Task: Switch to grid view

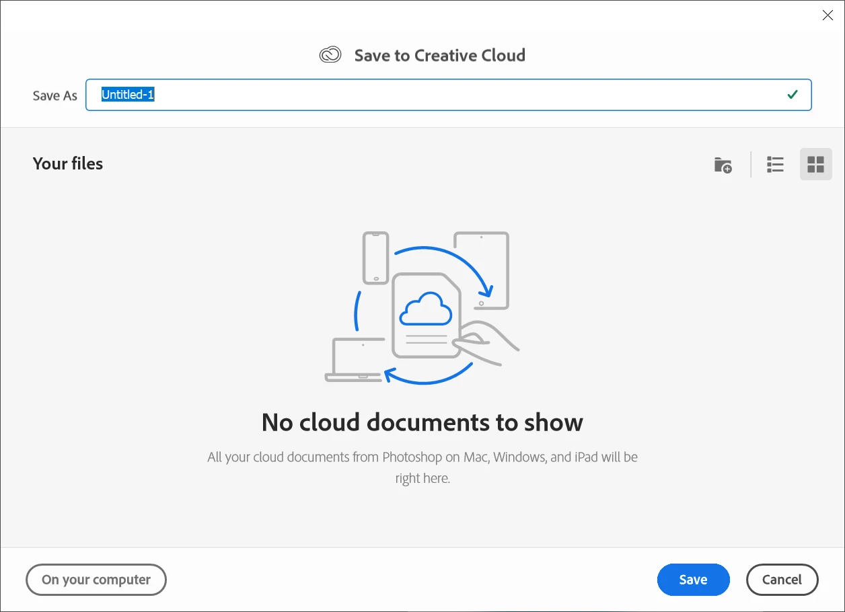Action: tap(816, 164)
